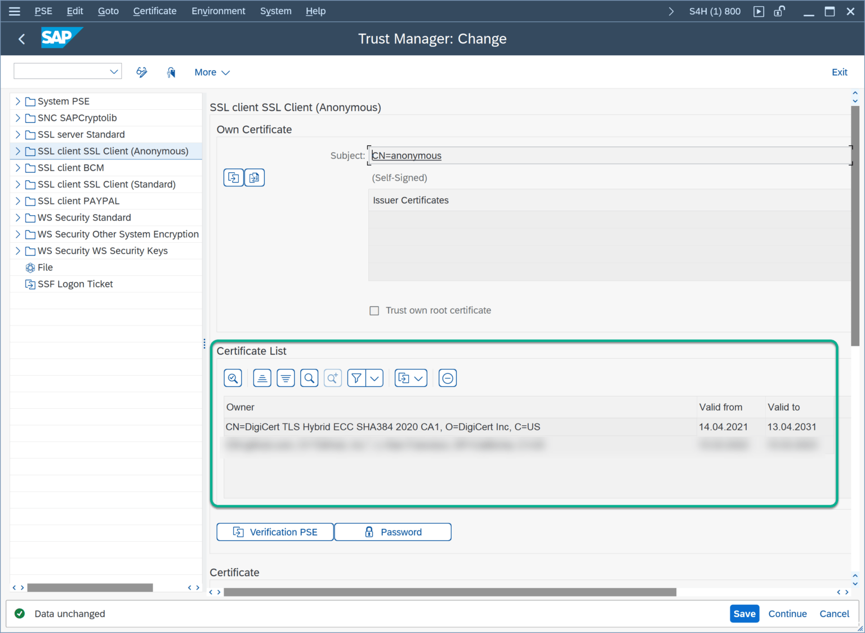Click the Display/Change toggle pencil icon
The image size is (865, 633).
point(142,72)
